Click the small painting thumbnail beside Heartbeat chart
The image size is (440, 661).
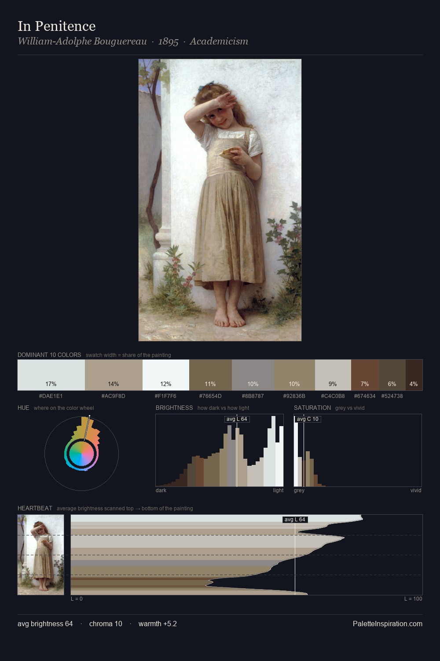(40, 555)
